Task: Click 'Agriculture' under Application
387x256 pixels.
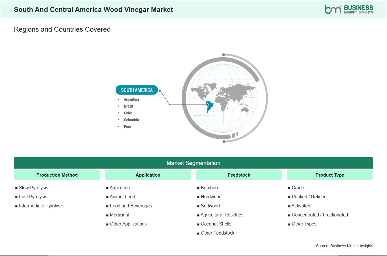Action: pyautogui.click(x=121, y=188)
